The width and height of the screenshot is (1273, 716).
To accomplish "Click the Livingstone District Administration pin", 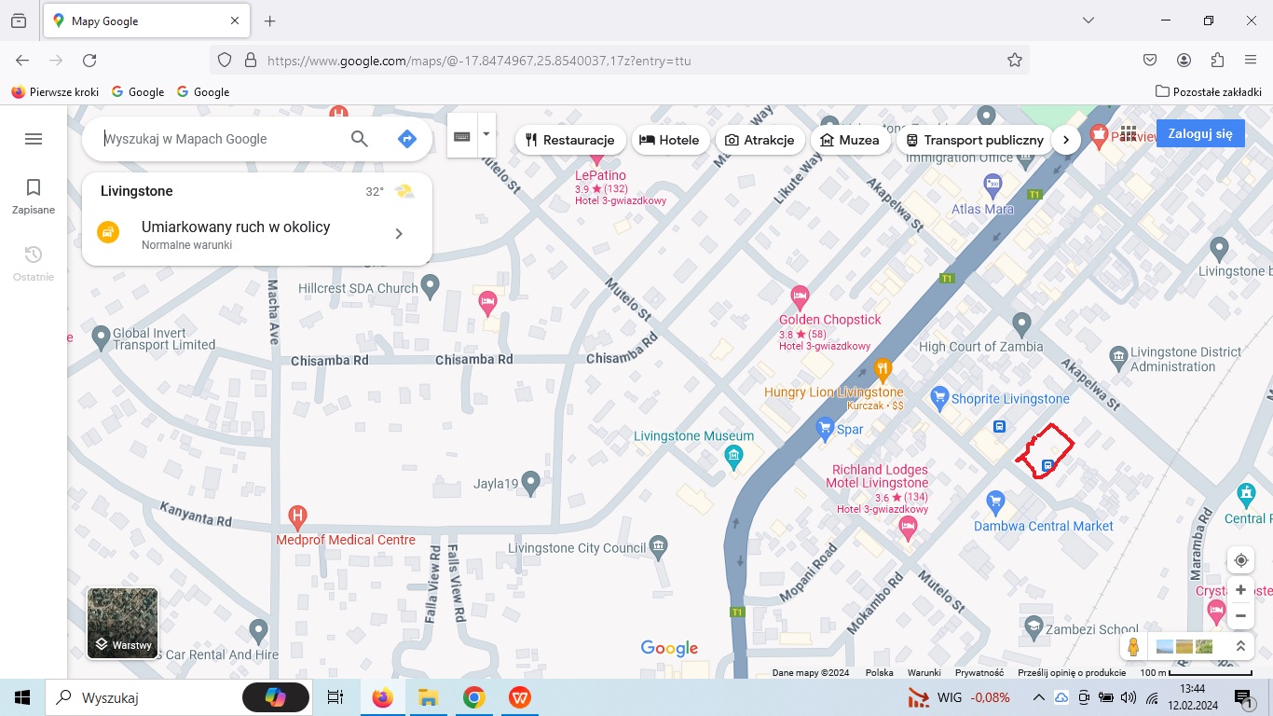I will (x=1118, y=356).
